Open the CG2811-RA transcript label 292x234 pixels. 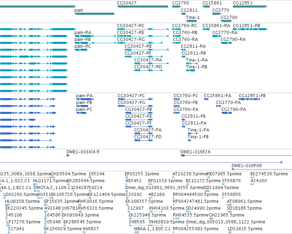coord(193,46)
